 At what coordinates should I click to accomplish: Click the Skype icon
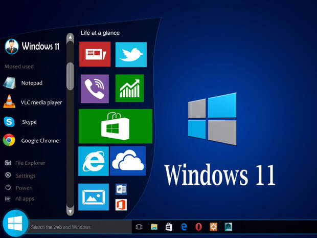tap(9, 122)
